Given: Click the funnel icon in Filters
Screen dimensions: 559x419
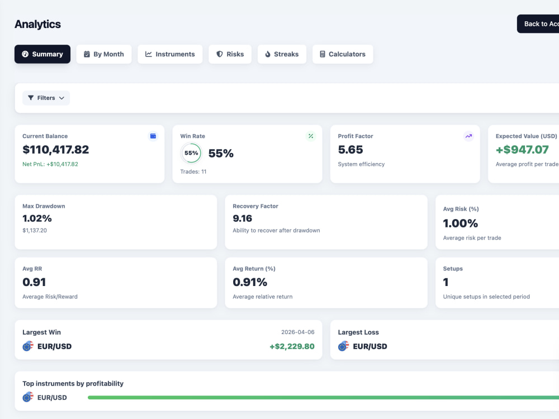Looking at the screenshot, I should tap(31, 98).
